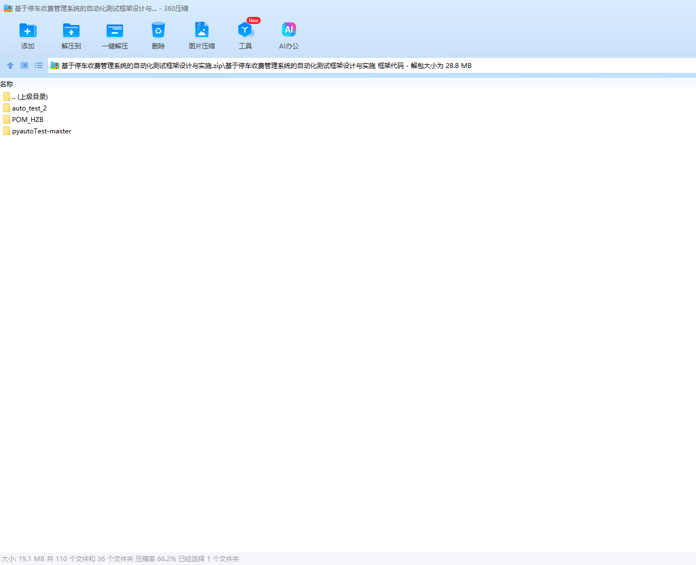Viewport: 696px width, 565px height.
Task: Click the zip archive icon in address bar
Action: tap(54, 66)
